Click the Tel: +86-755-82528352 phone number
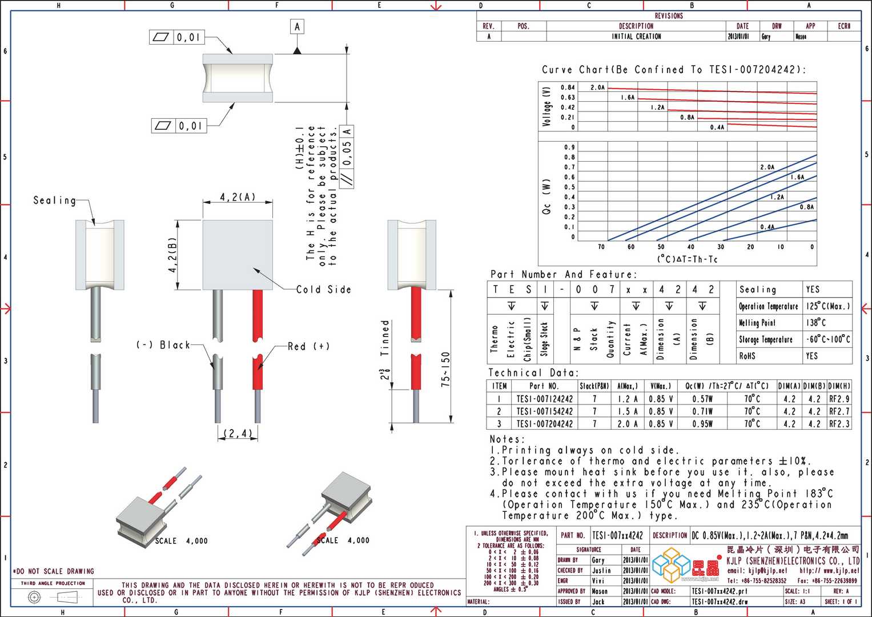This screenshot has height=617, width=872. click(x=757, y=580)
